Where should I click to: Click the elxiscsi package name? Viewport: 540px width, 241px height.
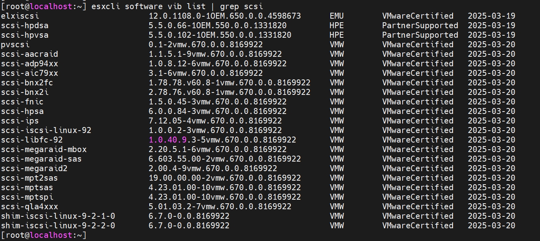click(x=20, y=16)
